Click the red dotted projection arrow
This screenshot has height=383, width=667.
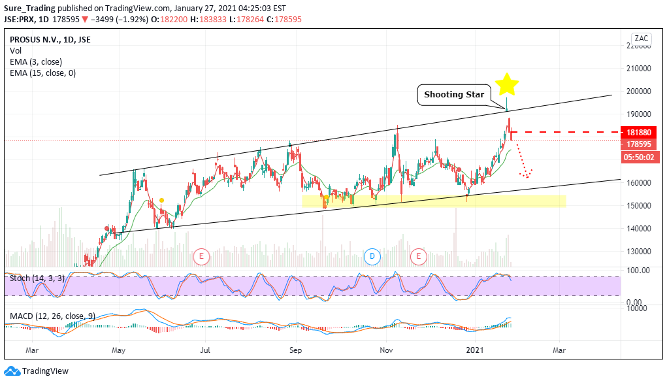[x=524, y=161]
